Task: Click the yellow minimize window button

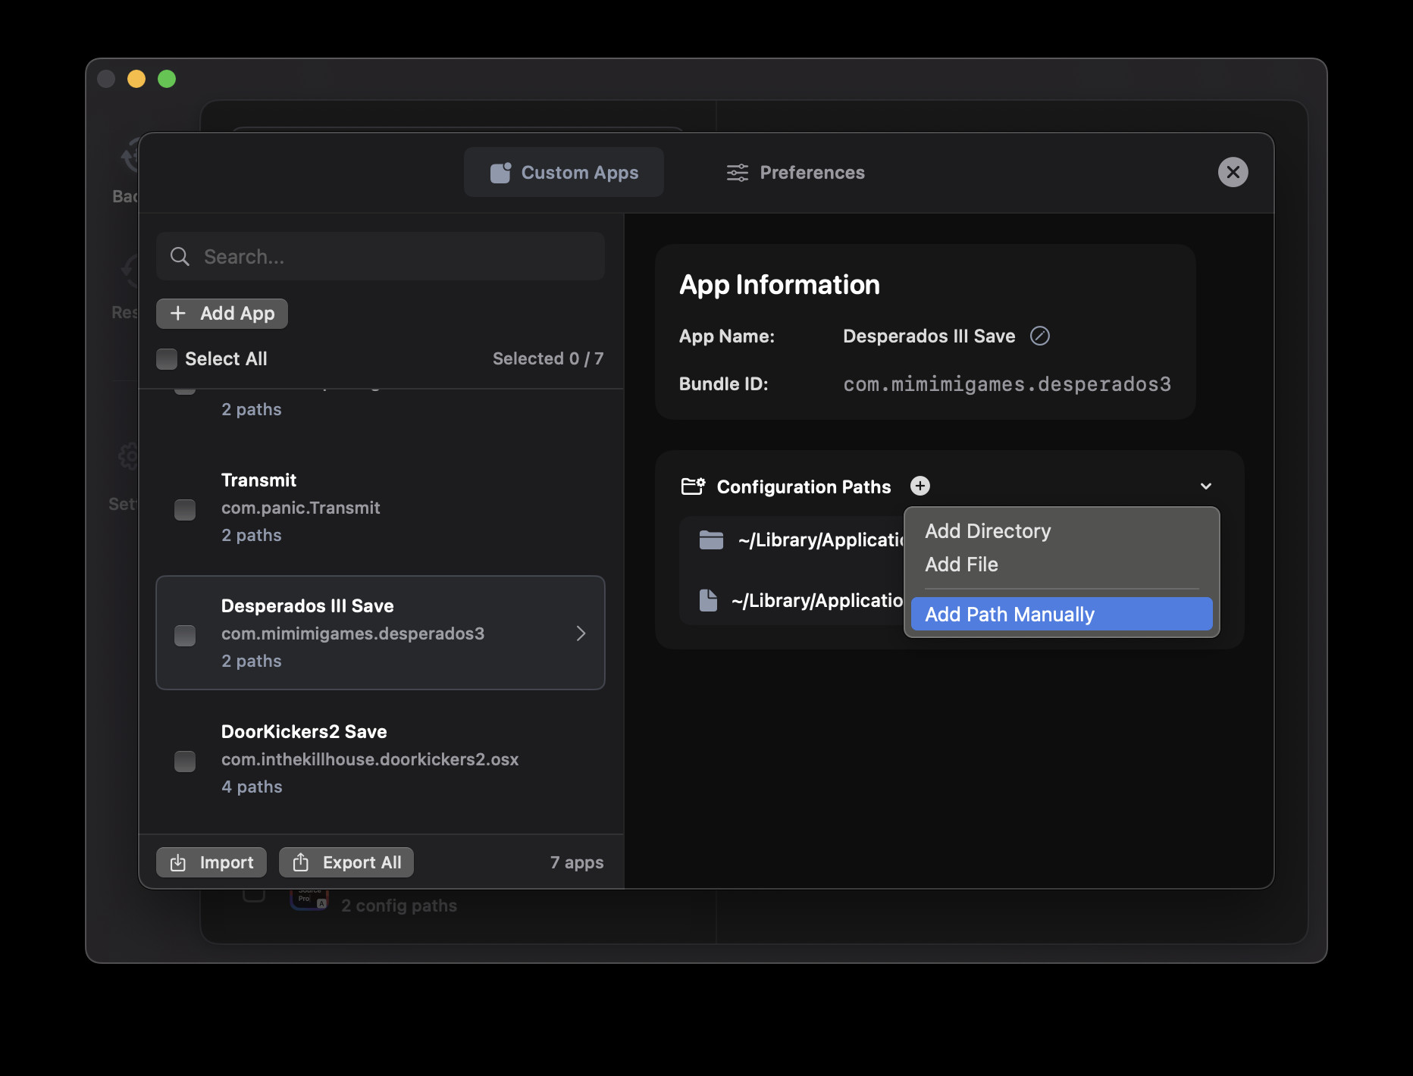Action: (136, 79)
